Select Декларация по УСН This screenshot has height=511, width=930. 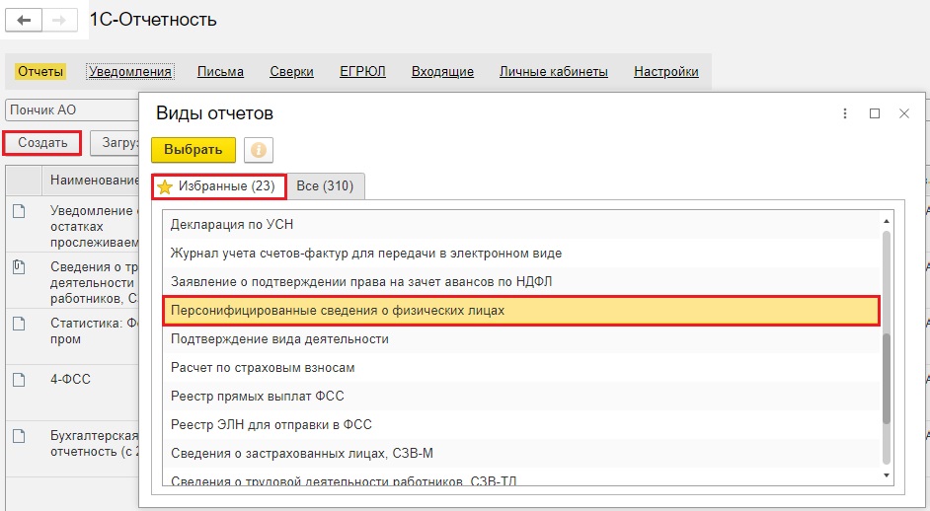tap(521, 225)
